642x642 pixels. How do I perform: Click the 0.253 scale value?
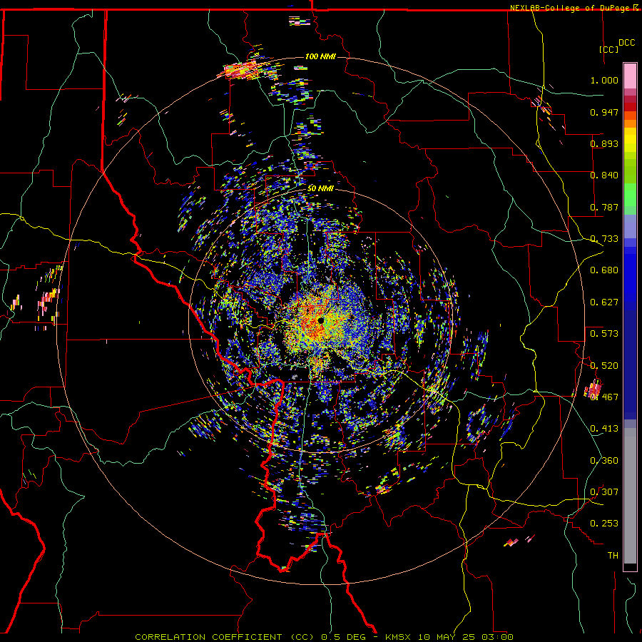pos(604,524)
